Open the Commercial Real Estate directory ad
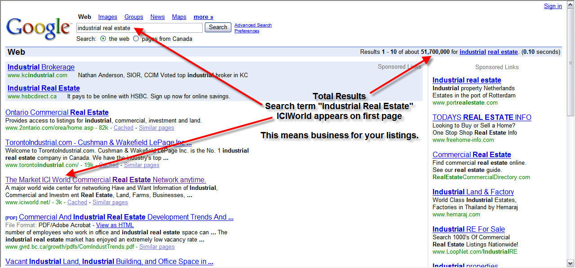 472,155
